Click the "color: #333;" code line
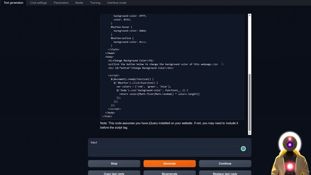This screenshot has width=311, height=175. [x=122, y=20]
